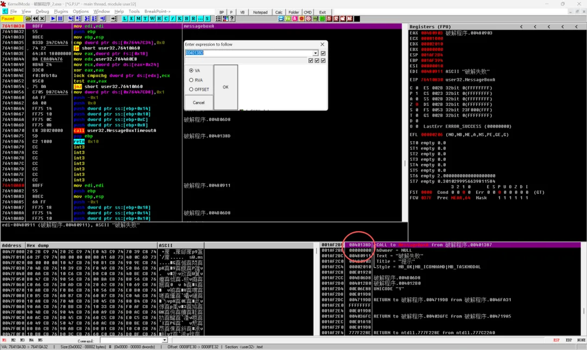587x350 pixels.
Task: Click the M1 memory tab
Action: click(4, 340)
